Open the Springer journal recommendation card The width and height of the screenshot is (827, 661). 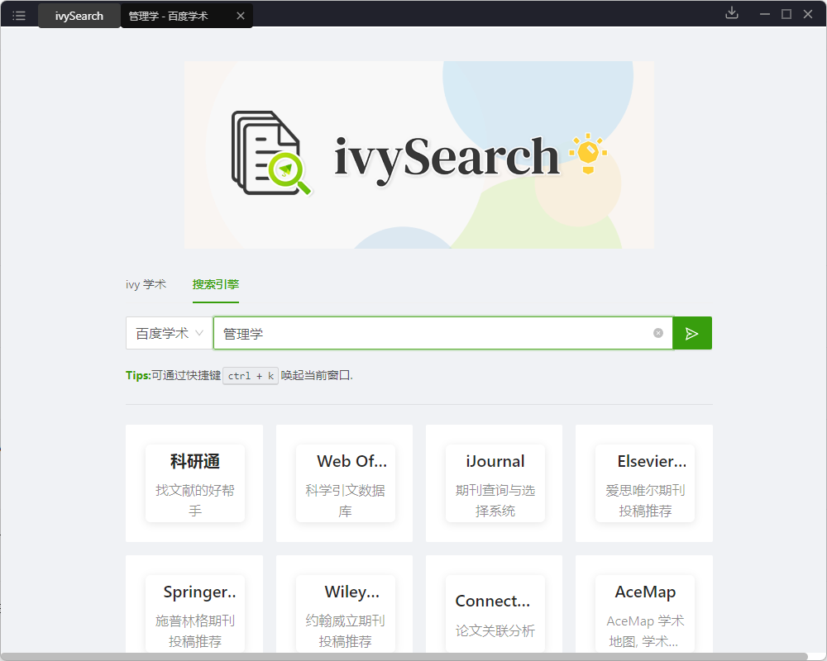tap(194, 604)
